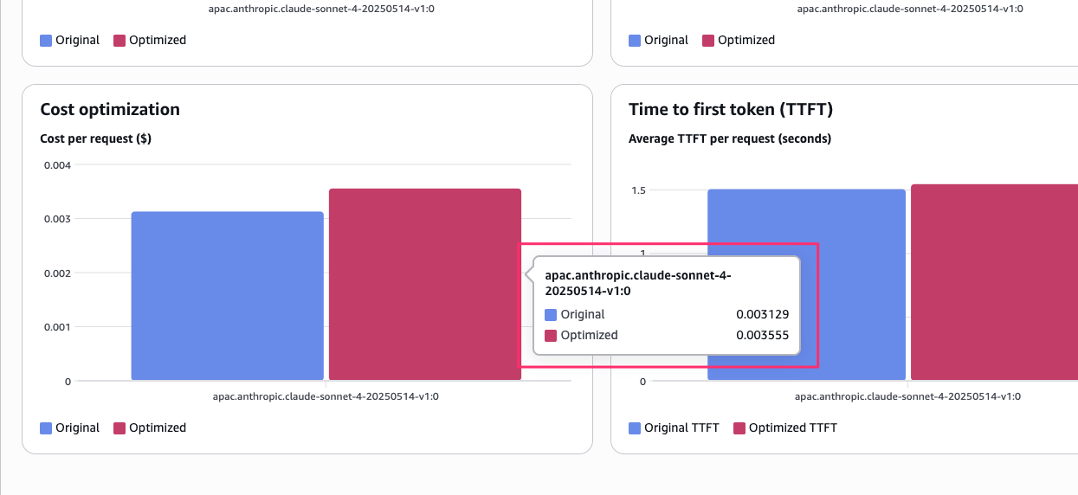Click the 0.003 y-axis value
The height and width of the screenshot is (495, 1078).
click(59, 219)
